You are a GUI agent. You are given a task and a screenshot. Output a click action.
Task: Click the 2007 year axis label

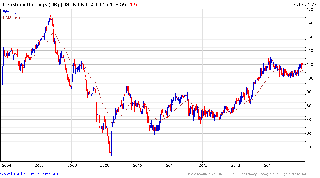[39, 165]
